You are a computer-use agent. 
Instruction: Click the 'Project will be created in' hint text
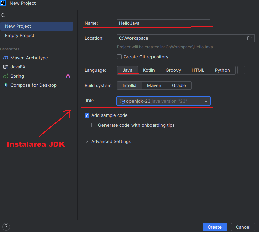(x=165, y=47)
